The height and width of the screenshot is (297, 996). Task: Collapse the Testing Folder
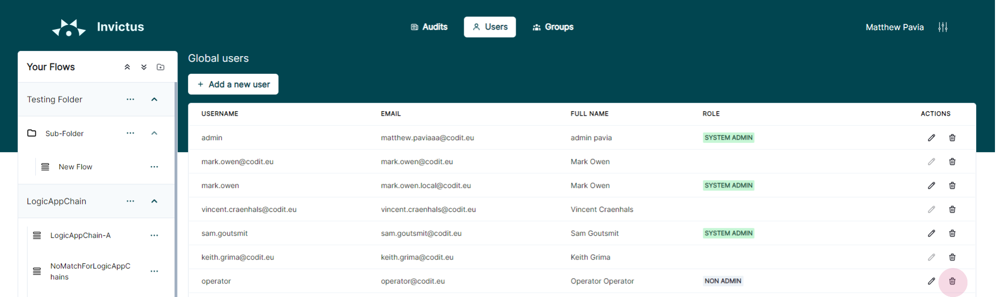[154, 99]
